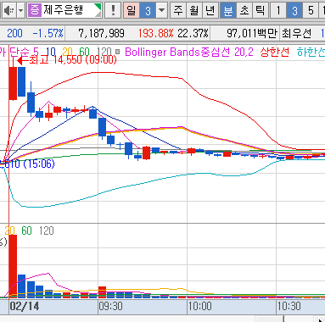Select the 초 second chart button
Image resolution: width=325 pixels, height=322 pixels.
coord(244,10)
